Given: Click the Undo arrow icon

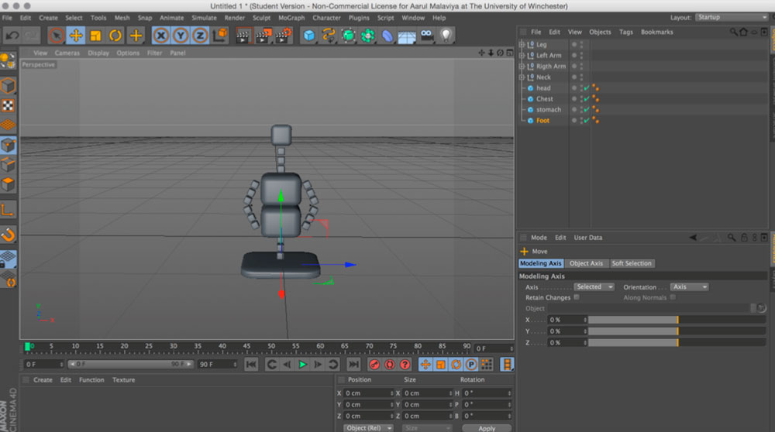Looking at the screenshot, I should pos(12,36).
